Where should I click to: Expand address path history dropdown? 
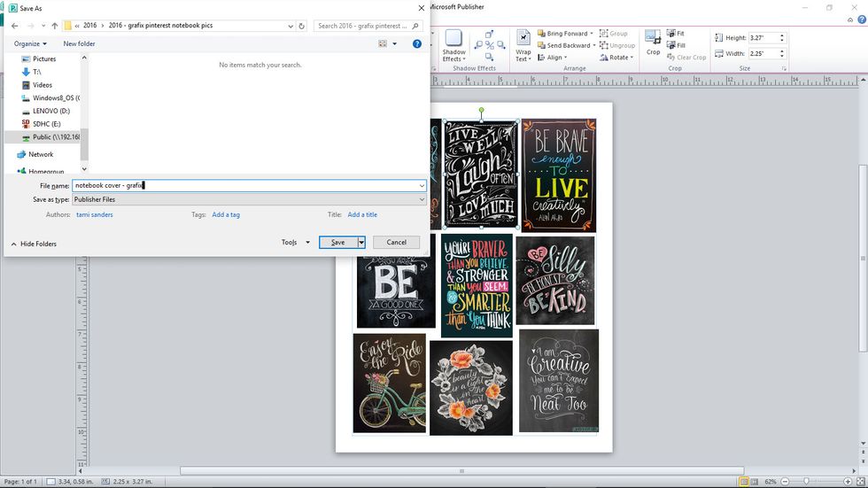pos(291,26)
